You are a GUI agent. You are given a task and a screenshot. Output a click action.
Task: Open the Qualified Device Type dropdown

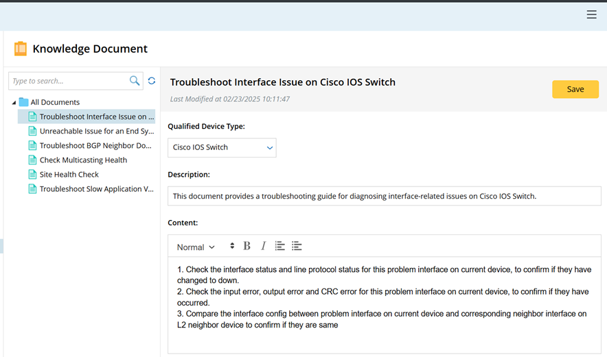pos(222,147)
